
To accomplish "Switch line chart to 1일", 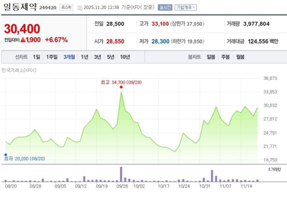I will pyautogui.click(x=36, y=57).
